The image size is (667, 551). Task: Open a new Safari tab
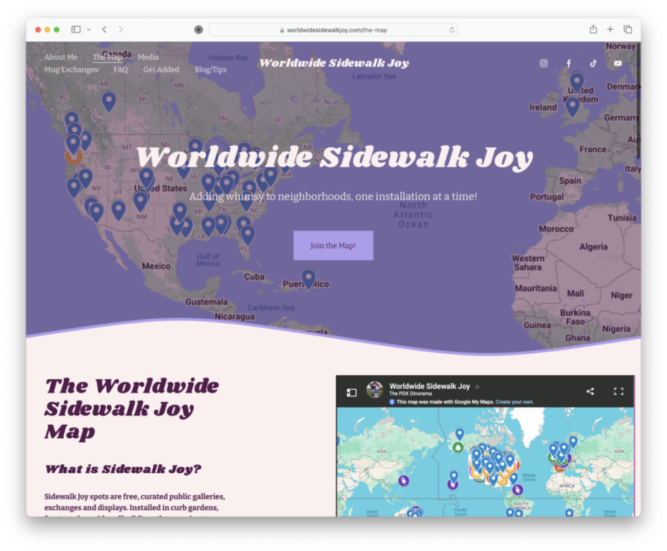610,29
